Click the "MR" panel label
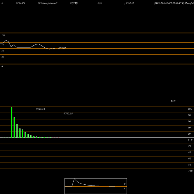Viewport: 194px width, 194px height. pyautogui.click(x=173, y=101)
